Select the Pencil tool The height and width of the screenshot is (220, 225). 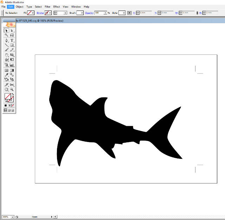coord(12,50)
